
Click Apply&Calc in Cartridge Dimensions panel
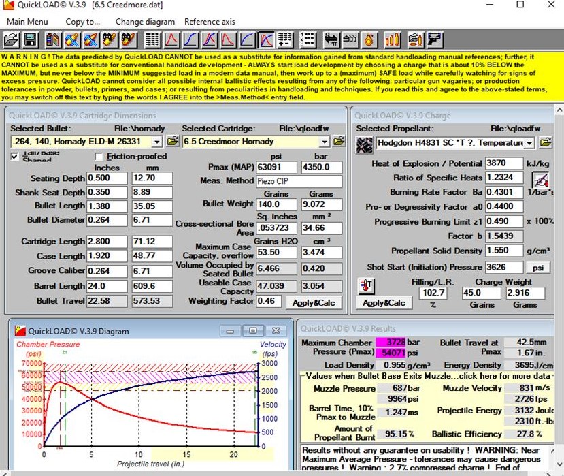pos(314,303)
